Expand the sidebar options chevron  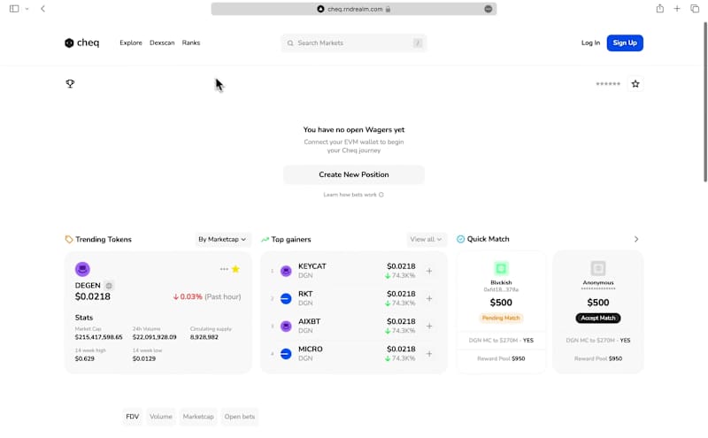[x=27, y=9]
